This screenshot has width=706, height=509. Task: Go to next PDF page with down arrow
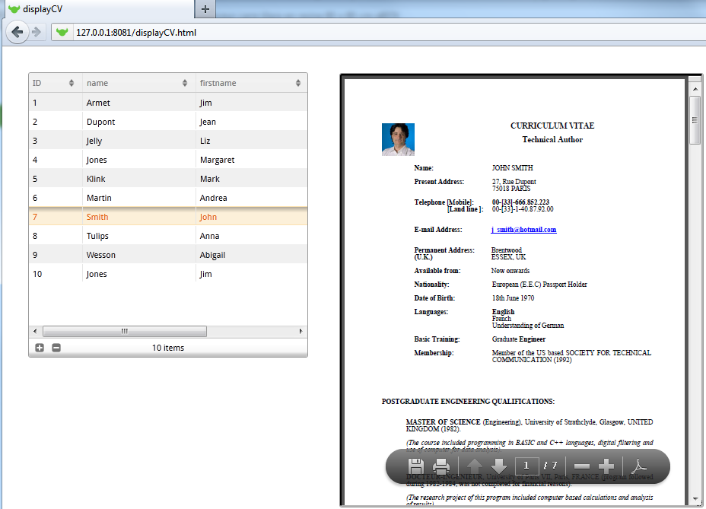click(x=499, y=466)
